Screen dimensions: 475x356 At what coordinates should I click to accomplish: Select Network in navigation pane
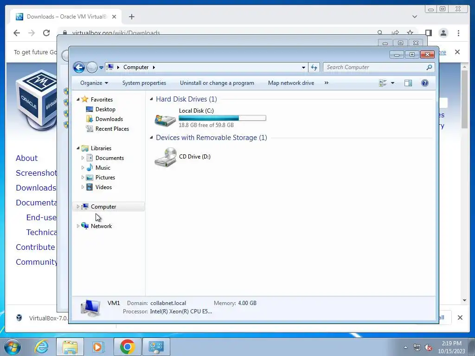pos(101,226)
